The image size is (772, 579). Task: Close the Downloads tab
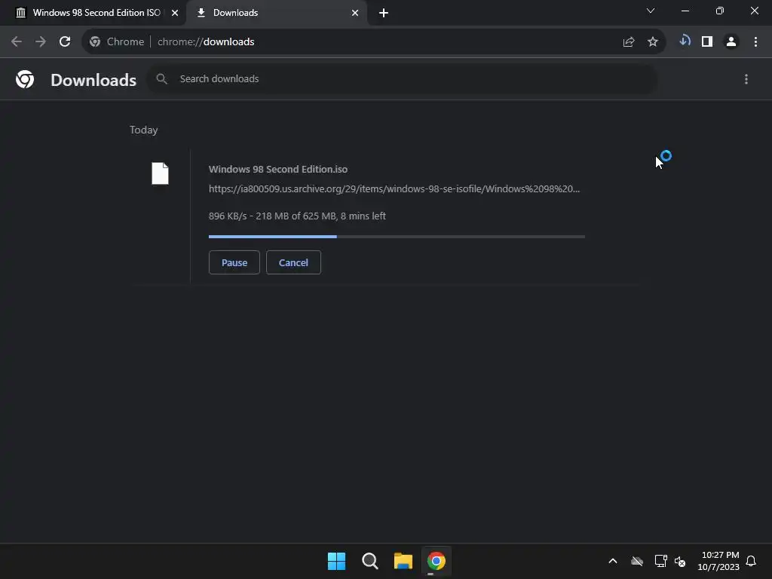click(x=355, y=13)
